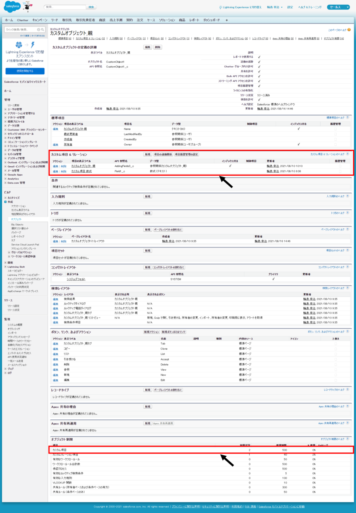Screen dimensions: 356x513
Task: Open the ダッシュボード tab
Action: (x=212, y=20)
